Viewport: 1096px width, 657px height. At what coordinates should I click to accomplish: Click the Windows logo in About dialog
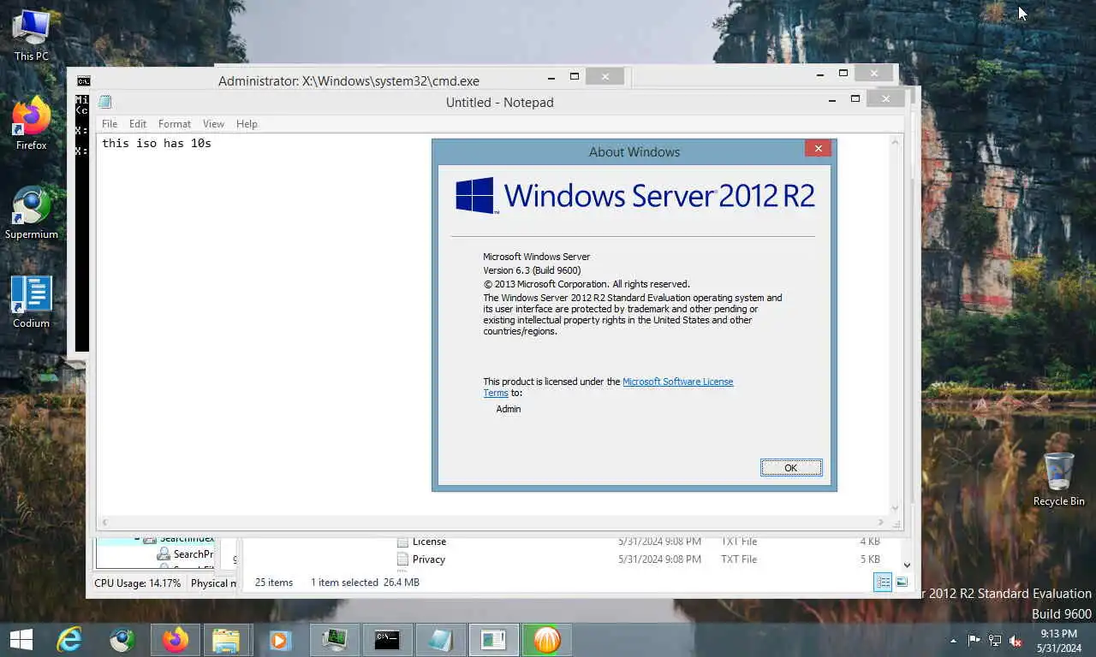(476, 195)
